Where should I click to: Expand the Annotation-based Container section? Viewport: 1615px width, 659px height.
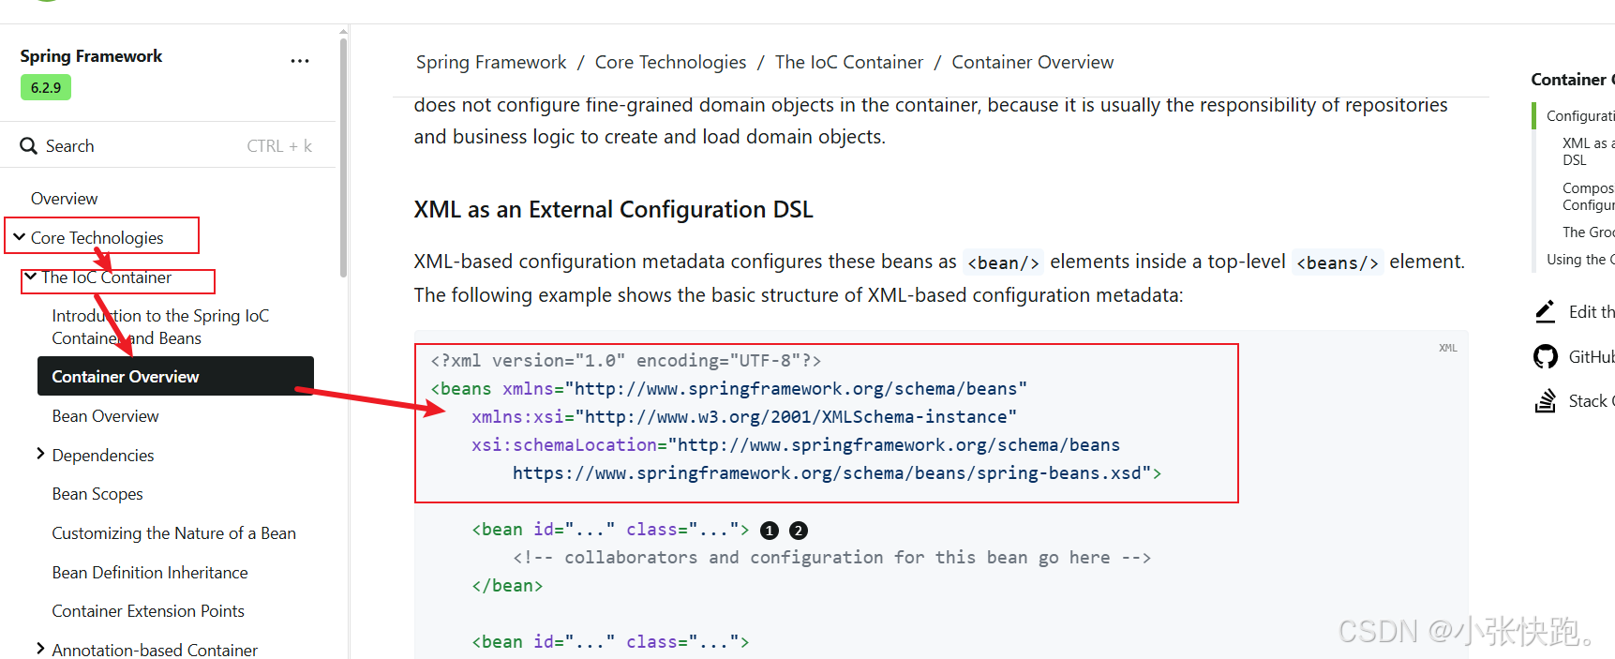pos(40,649)
